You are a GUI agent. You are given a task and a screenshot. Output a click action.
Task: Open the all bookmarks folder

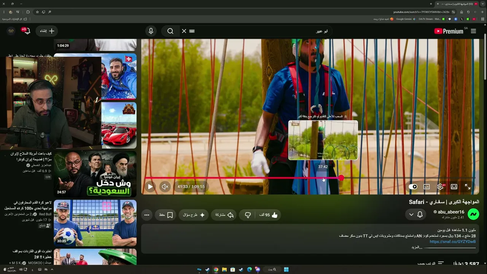14,19
